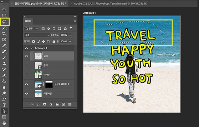Open the layers panel options menu

coord(75,21)
